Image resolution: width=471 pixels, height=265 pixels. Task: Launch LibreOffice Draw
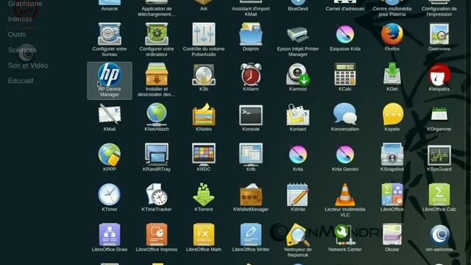(x=110, y=238)
